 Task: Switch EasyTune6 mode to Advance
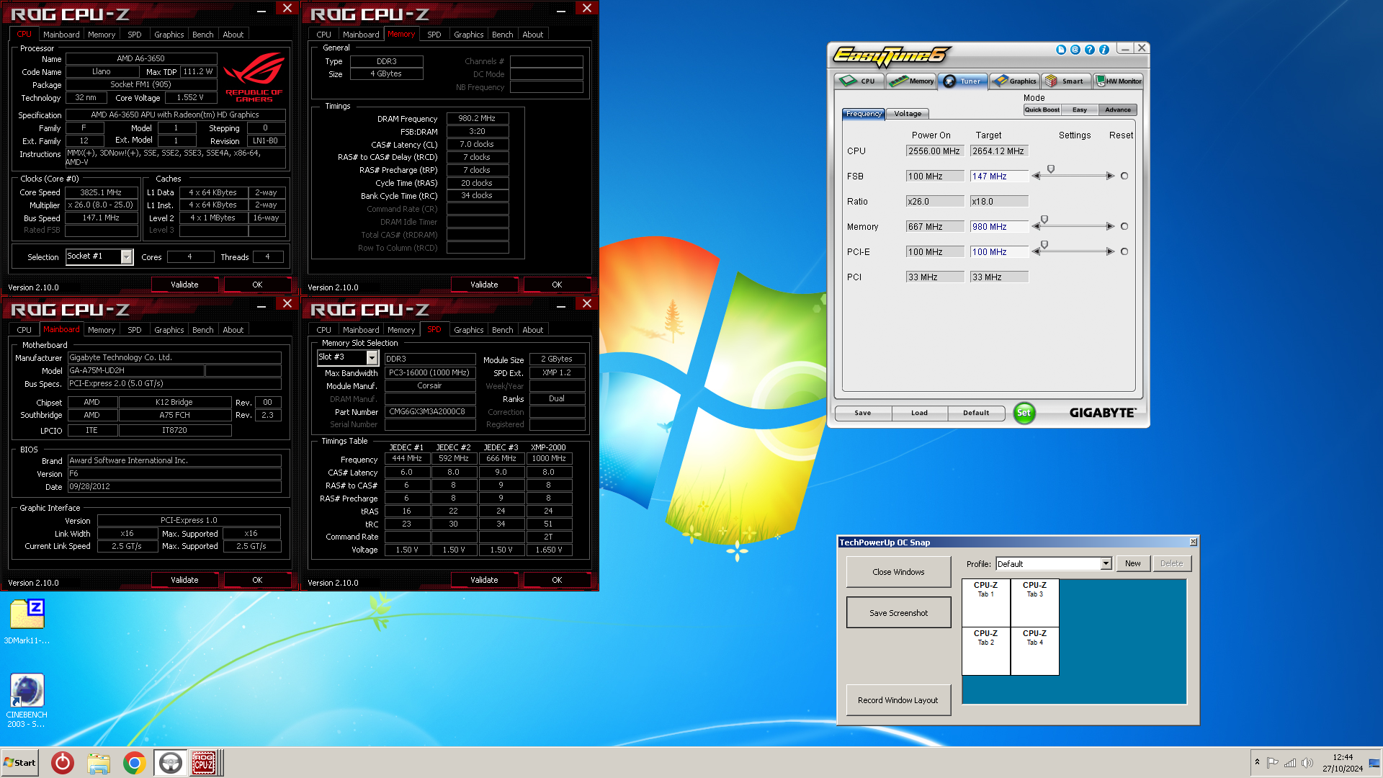coord(1118,109)
